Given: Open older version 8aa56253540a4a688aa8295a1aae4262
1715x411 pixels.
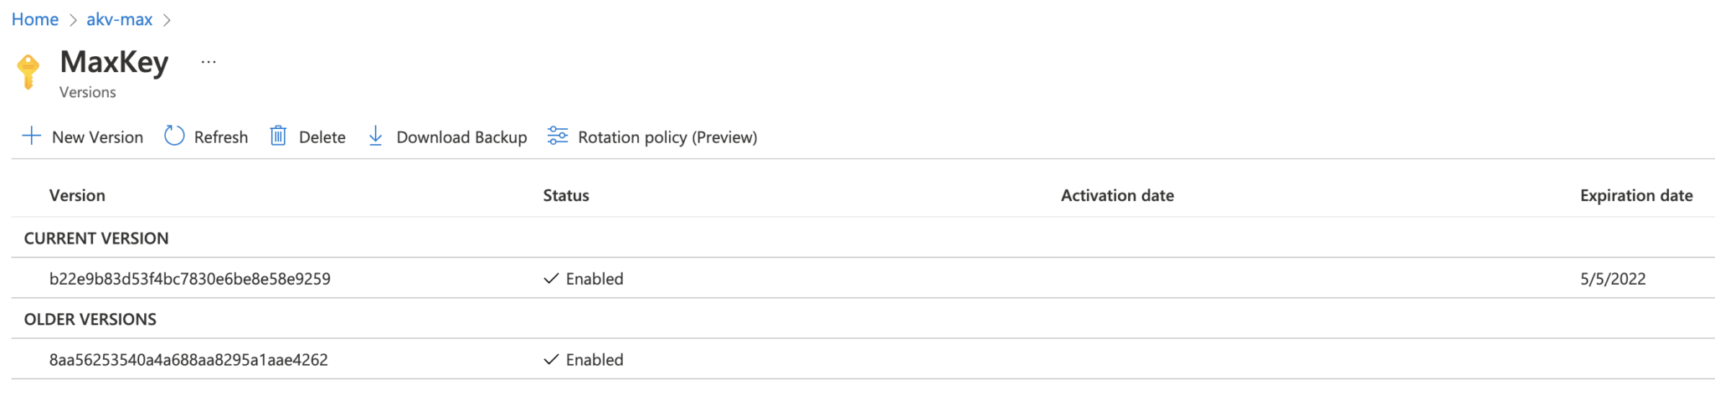Looking at the screenshot, I should point(188,360).
